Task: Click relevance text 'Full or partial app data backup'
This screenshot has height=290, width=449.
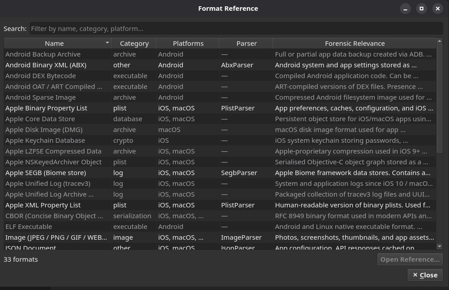Action: (x=354, y=54)
